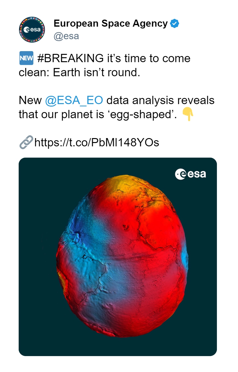This screenshot has width=238, height=372.
Task: Click the blue verified checkmark badge
Action: point(174,24)
